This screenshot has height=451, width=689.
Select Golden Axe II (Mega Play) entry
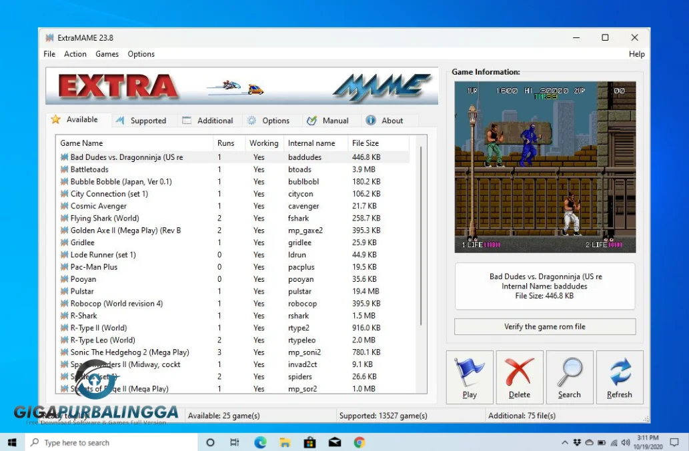click(234, 230)
